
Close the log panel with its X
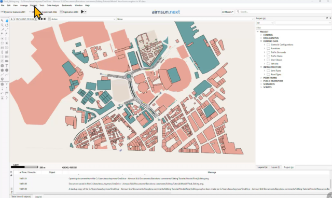pos(11,172)
